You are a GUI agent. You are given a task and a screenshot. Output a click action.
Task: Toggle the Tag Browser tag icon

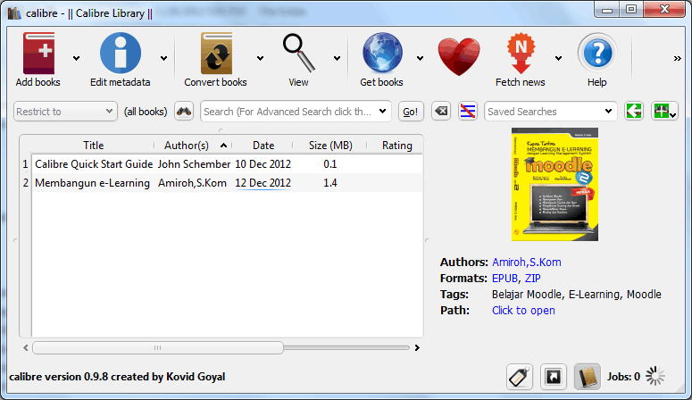(x=520, y=377)
